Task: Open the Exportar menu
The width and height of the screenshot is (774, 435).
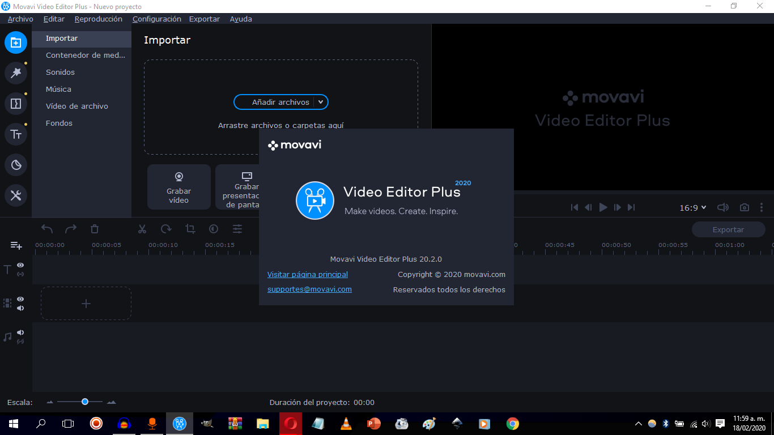Action: [x=205, y=19]
